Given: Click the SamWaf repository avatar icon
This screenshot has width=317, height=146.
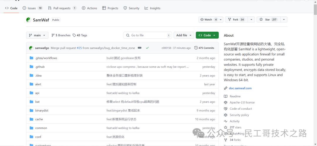Looking at the screenshot, I should [28, 20].
